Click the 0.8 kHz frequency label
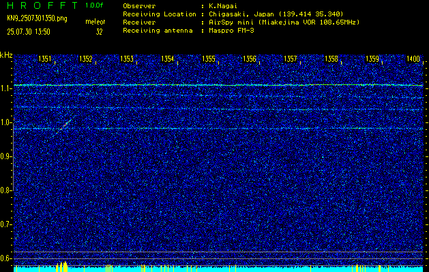This screenshot has width=429, height=272. (6, 190)
